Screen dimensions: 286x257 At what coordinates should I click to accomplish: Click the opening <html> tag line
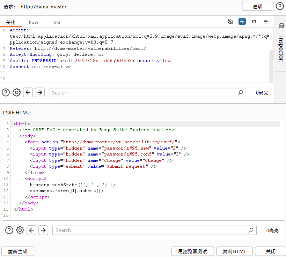pyautogui.click(x=22, y=124)
